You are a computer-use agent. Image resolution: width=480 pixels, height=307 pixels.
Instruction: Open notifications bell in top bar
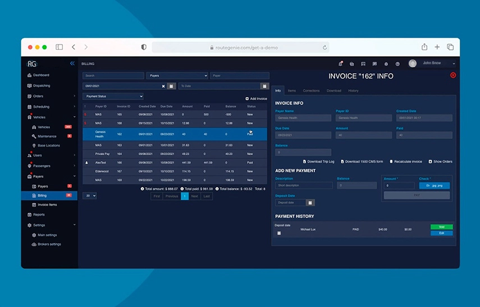point(340,63)
